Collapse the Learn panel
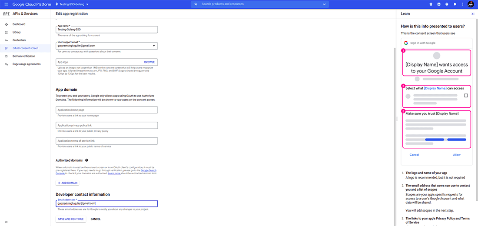Screen dimensions: 478x226 point(473,14)
